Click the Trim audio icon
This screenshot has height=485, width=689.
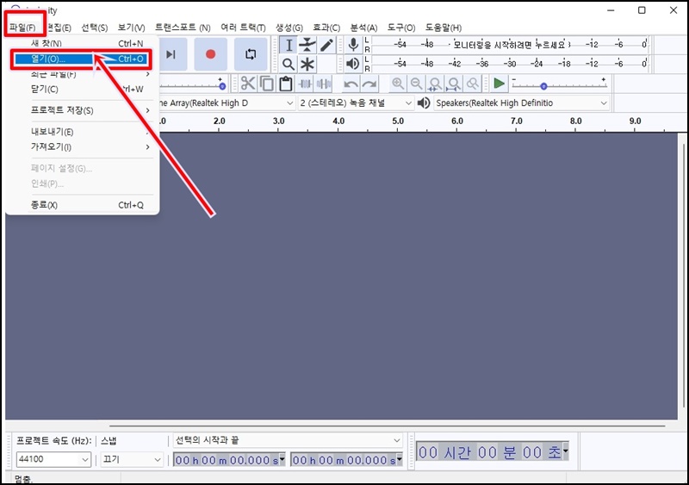point(305,84)
